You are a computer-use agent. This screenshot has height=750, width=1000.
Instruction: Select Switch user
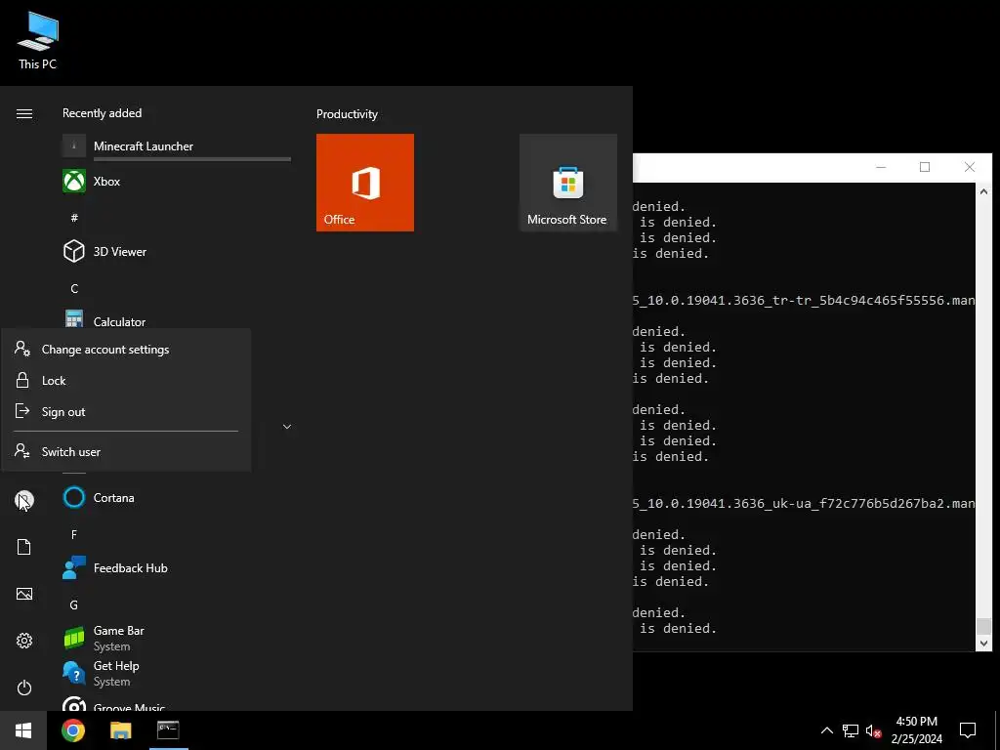pyautogui.click(x=126, y=451)
